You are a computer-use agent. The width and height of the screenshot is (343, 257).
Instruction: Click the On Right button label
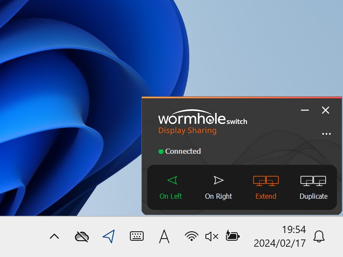click(218, 196)
